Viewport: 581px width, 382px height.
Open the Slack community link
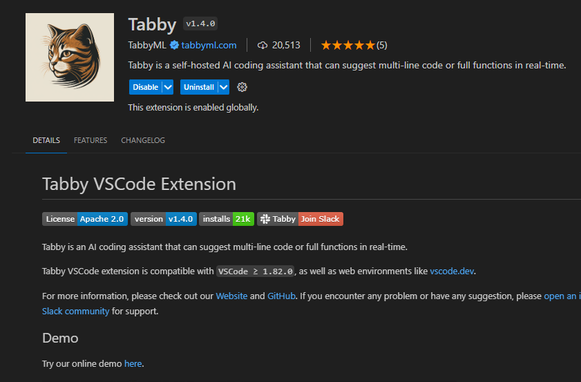(75, 312)
